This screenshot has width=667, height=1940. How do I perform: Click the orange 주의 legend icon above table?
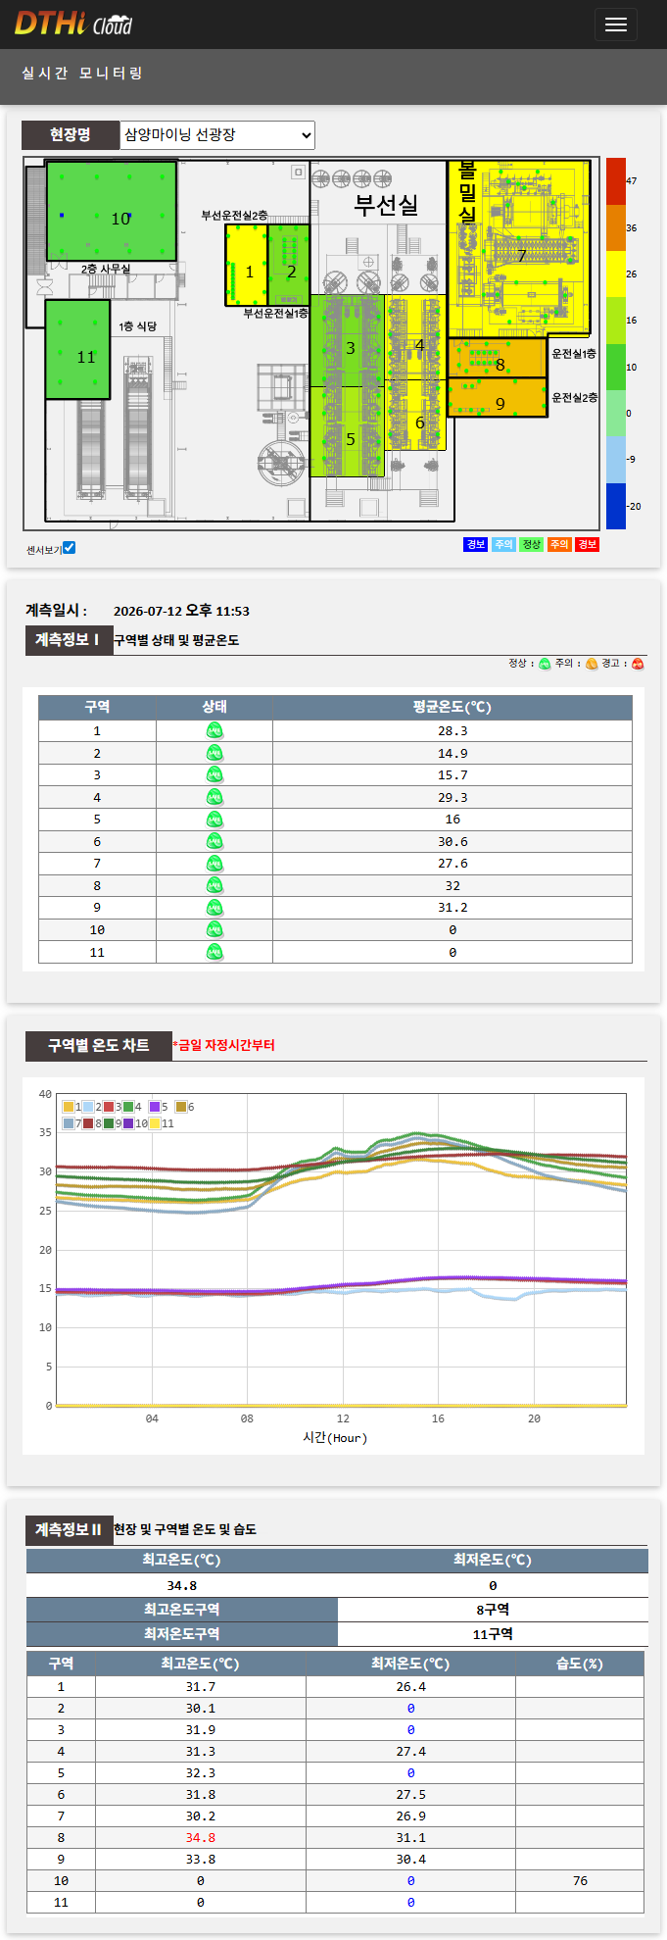pyautogui.click(x=592, y=664)
